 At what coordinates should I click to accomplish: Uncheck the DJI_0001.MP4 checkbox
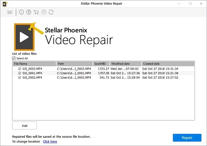(x=20, y=73)
